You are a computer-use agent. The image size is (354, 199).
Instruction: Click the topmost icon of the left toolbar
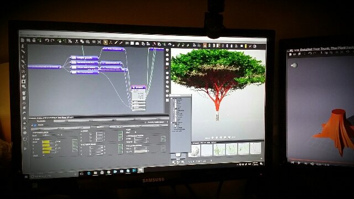(23, 46)
